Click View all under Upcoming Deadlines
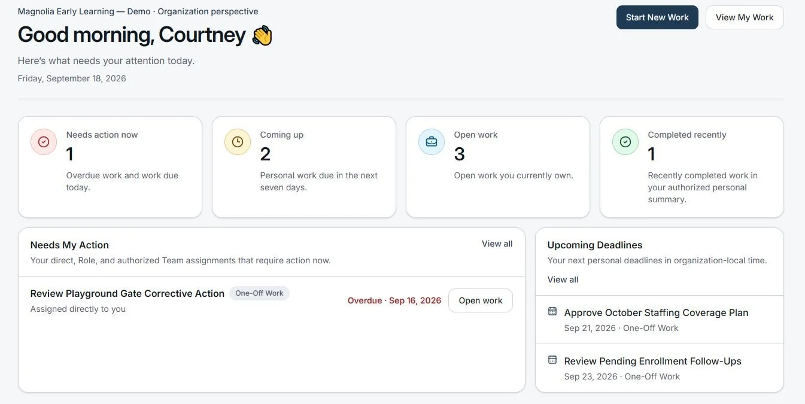The image size is (805, 404). pos(563,280)
